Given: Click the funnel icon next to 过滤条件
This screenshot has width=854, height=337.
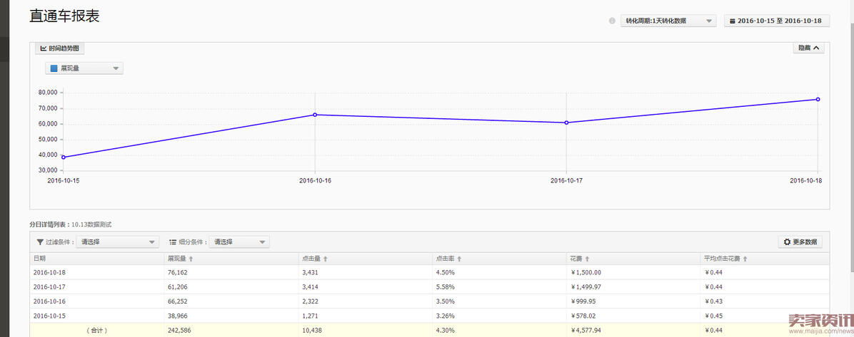Looking at the screenshot, I should (39, 242).
